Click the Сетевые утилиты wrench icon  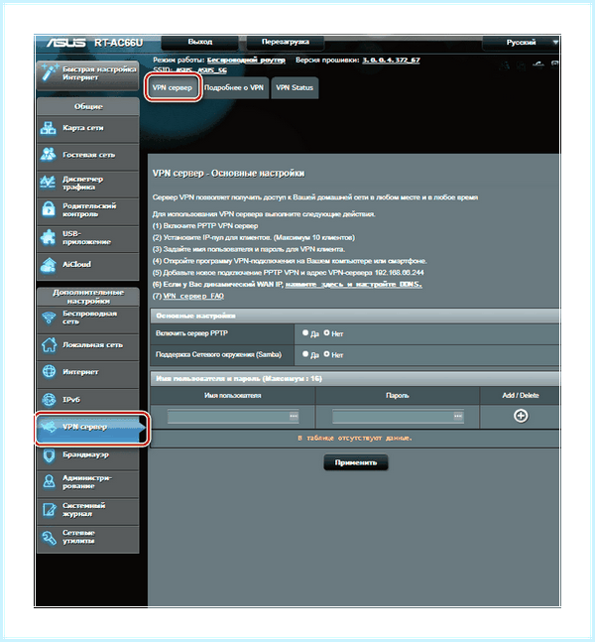[x=49, y=538]
